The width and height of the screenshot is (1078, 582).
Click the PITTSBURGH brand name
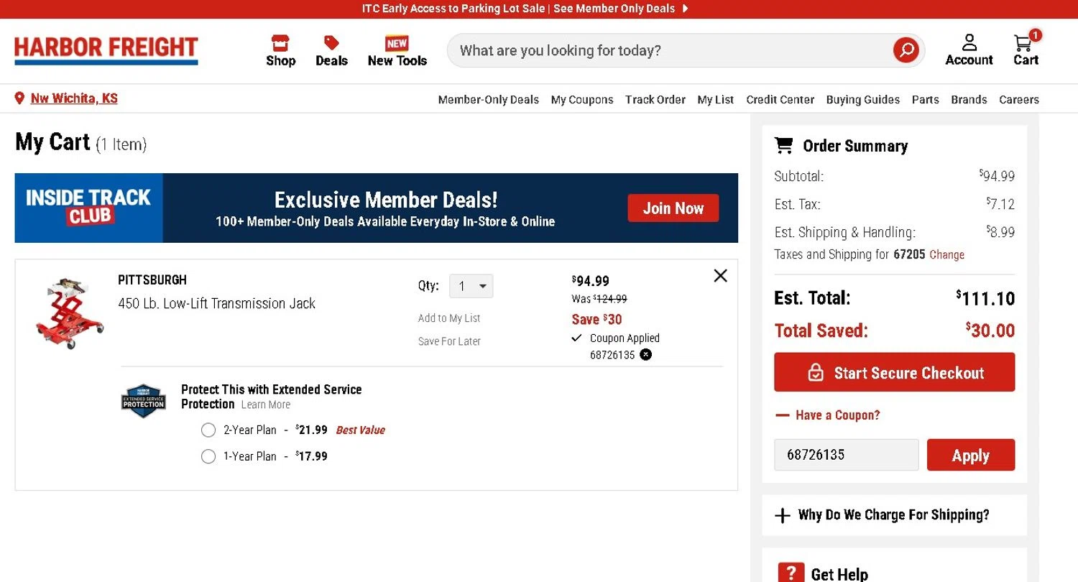coord(152,280)
